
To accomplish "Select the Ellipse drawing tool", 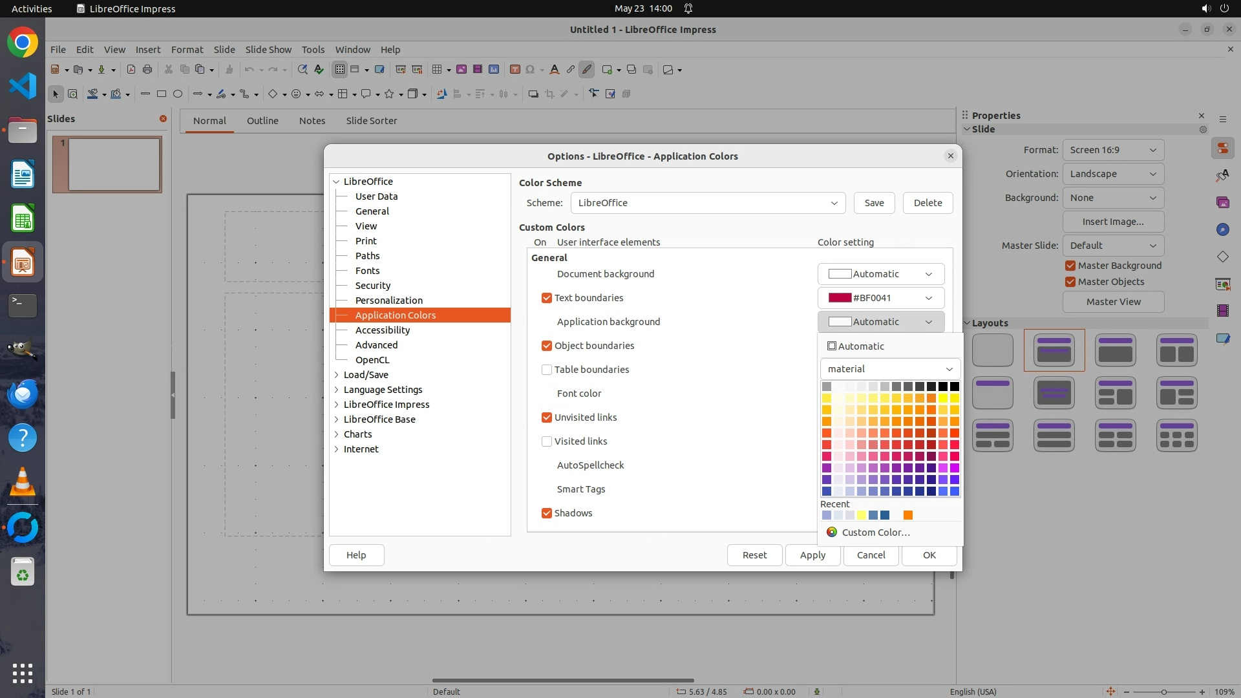I will pyautogui.click(x=178, y=94).
